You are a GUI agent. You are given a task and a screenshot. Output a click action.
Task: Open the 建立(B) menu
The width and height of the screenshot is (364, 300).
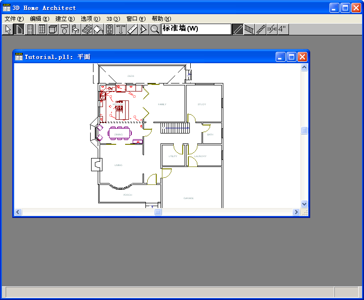pyautogui.click(x=65, y=19)
